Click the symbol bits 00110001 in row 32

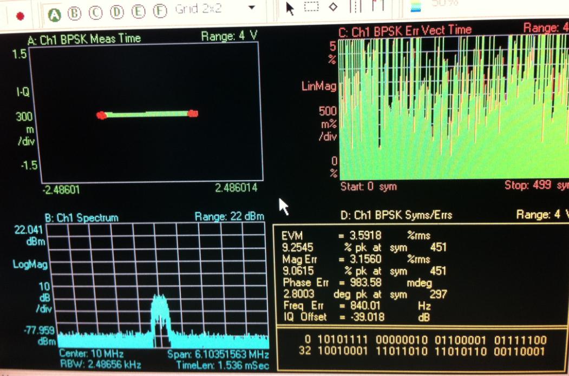(x=520, y=351)
